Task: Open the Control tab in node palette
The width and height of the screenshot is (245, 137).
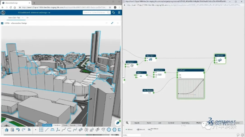Action: coord(171,123)
